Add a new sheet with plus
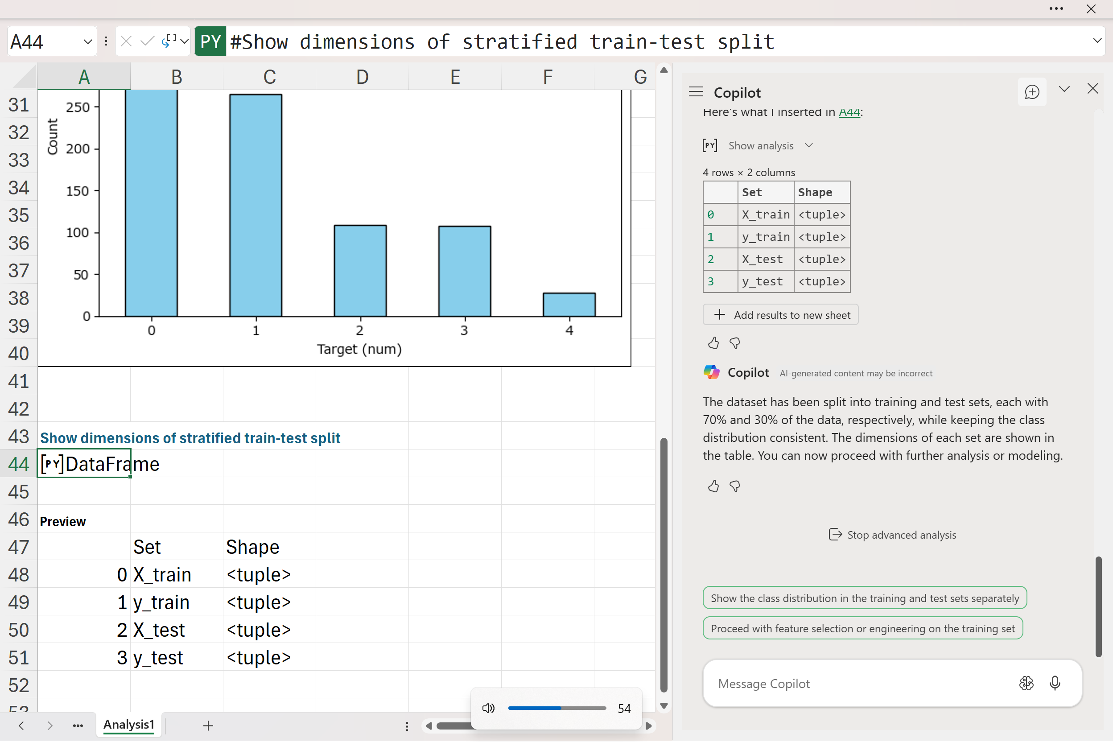The image size is (1113, 742). click(x=208, y=726)
